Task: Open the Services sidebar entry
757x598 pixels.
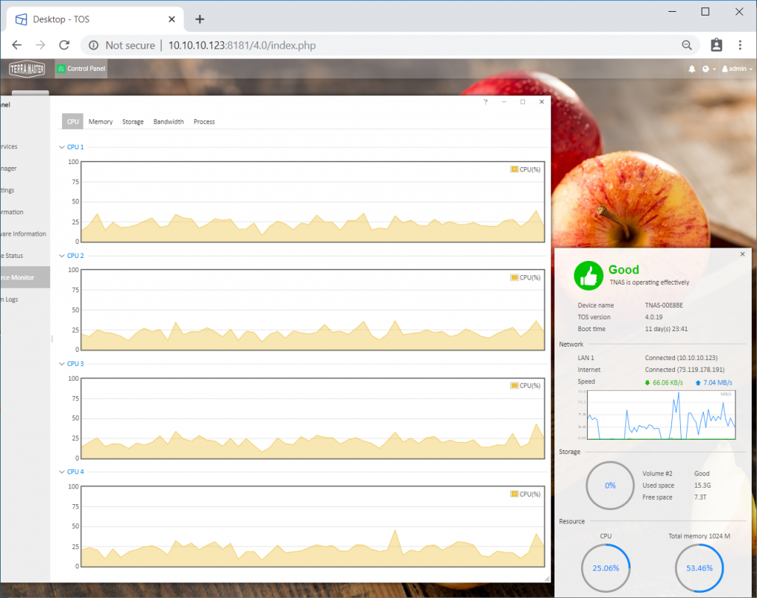Action: coord(9,146)
